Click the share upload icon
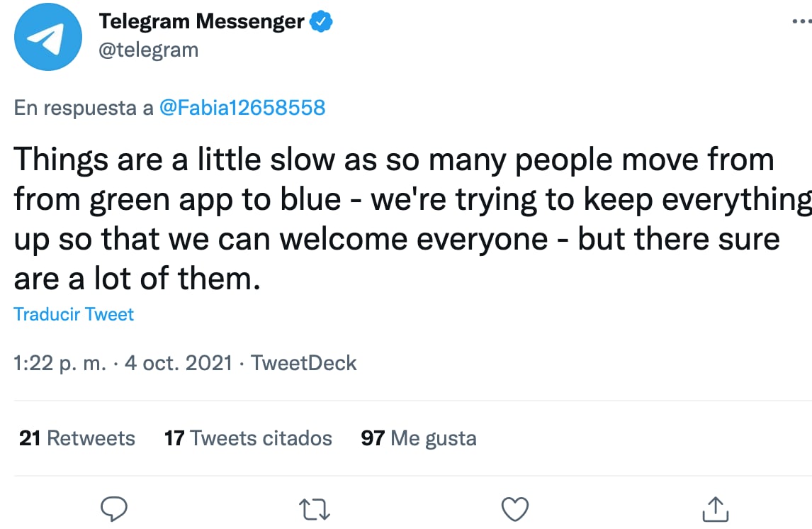 point(714,508)
